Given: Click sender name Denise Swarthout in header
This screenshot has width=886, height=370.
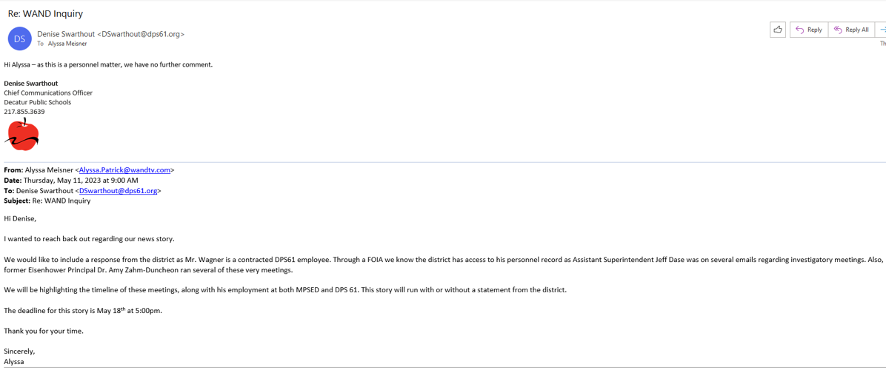Looking at the screenshot, I should 67,34.
